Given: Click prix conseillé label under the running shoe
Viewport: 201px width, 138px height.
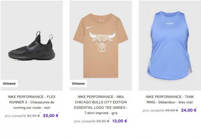Looking at the screenshot, I should point(15,116).
